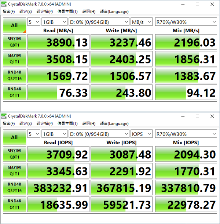Viewport: 220px width, 224px height.
Task: Expand test size 1GiB dropdown, bottom window
Action: coord(54,134)
